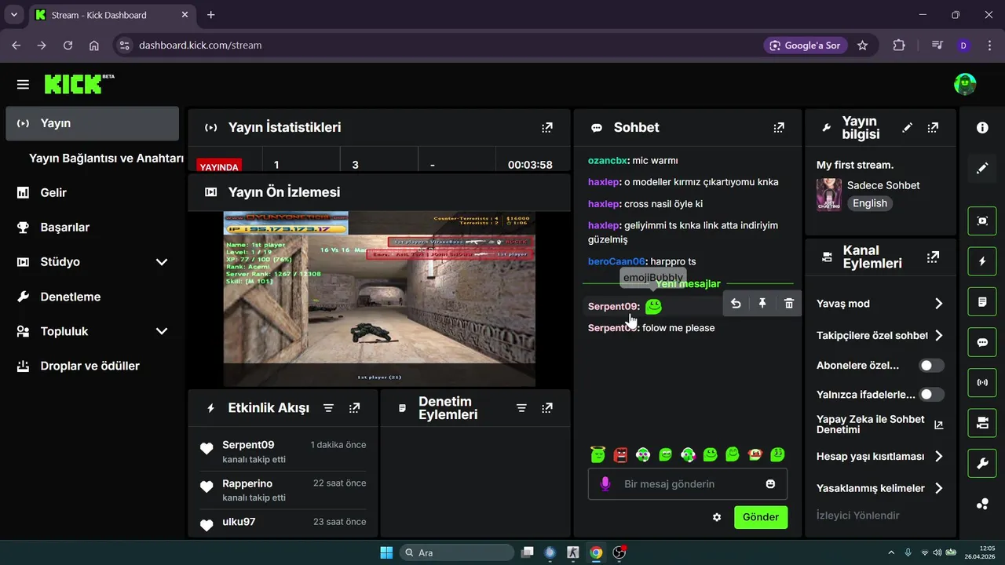Viewport: 1005px width, 565px height.
Task: Open chat settings gear near Gönder
Action: [717, 517]
